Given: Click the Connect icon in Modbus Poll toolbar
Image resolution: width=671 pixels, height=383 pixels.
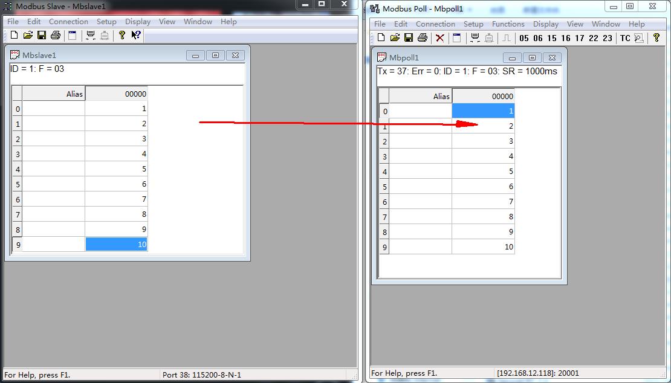Looking at the screenshot, I should tap(475, 38).
